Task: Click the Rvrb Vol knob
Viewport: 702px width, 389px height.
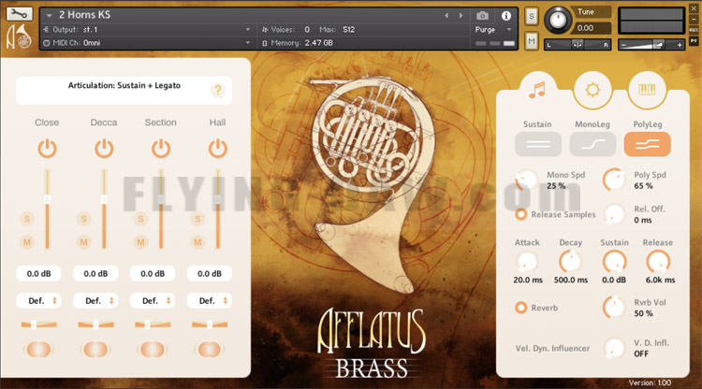Action: coord(614,308)
